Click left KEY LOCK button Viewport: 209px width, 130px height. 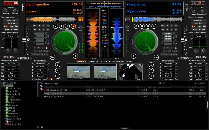(x=25, y=58)
